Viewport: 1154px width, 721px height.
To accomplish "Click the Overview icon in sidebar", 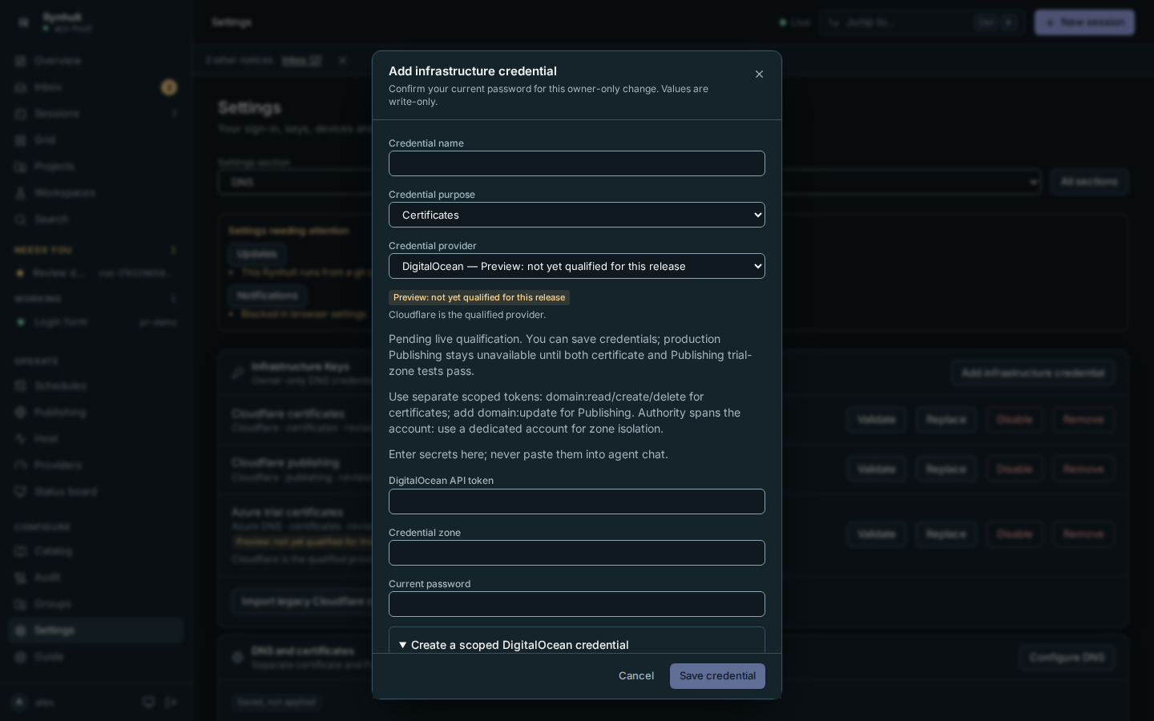I will (x=21, y=61).
